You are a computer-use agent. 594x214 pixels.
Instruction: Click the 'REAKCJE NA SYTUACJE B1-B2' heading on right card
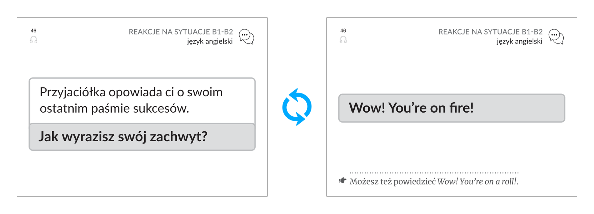(490, 32)
